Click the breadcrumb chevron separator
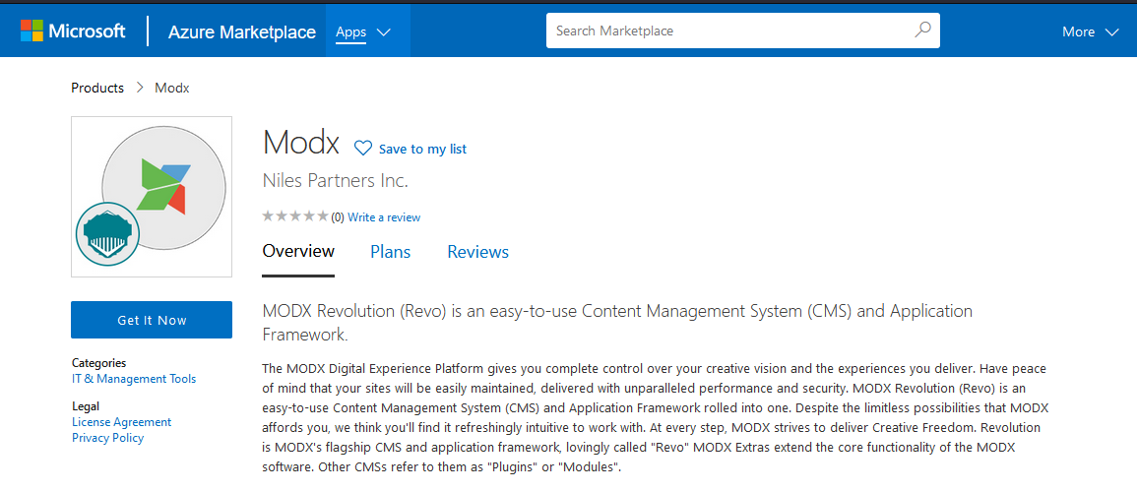This screenshot has height=492, width=1137. coord(140,89)
